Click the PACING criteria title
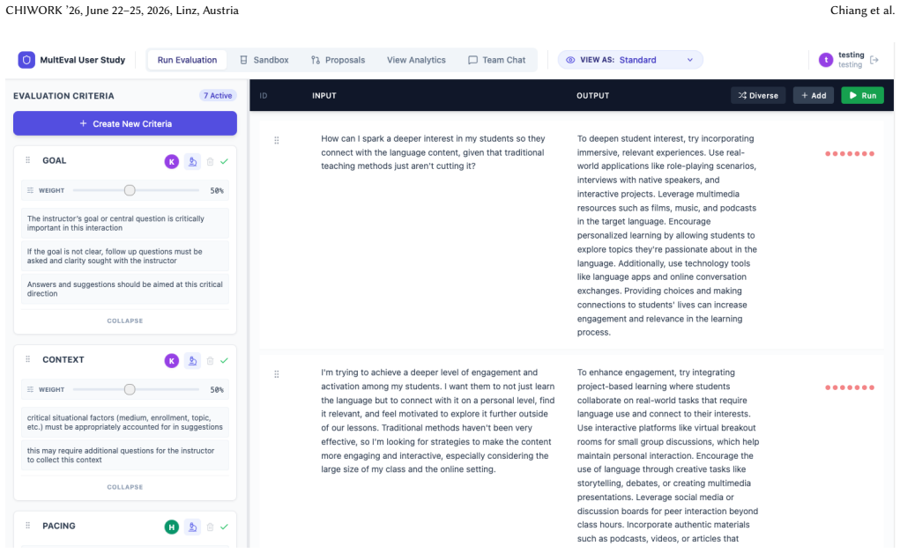The width and height of the screenshot is (900, 553). point(58,526)
